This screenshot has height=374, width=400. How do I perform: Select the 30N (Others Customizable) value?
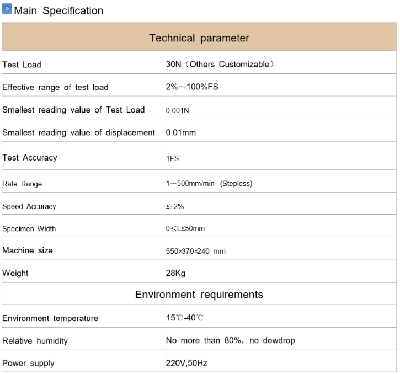click(220, 64)
